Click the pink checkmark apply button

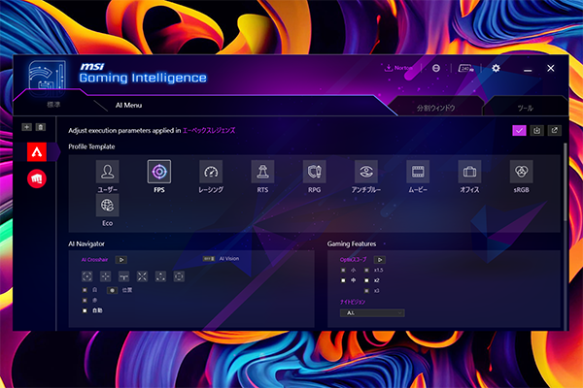(519, 130)
